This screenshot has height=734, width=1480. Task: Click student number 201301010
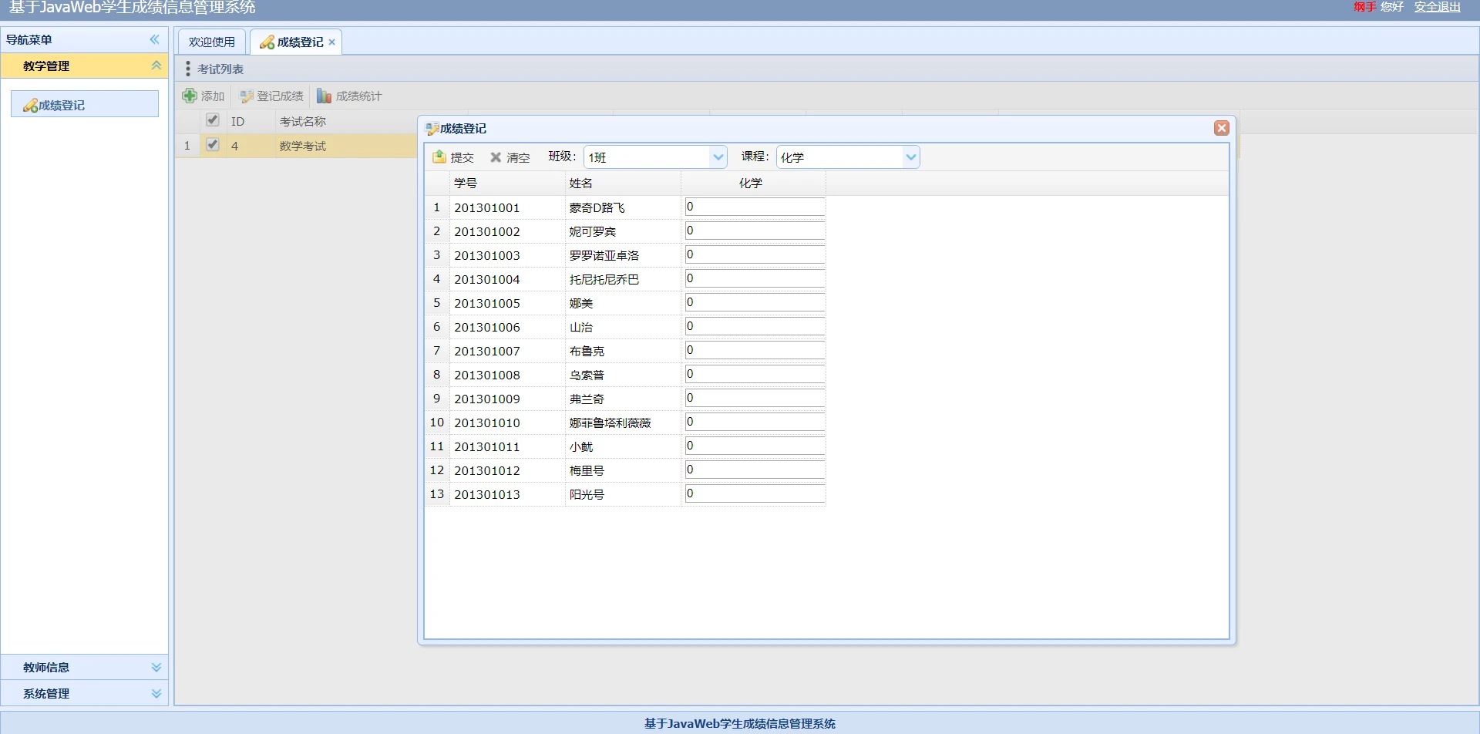pos(487,423)
